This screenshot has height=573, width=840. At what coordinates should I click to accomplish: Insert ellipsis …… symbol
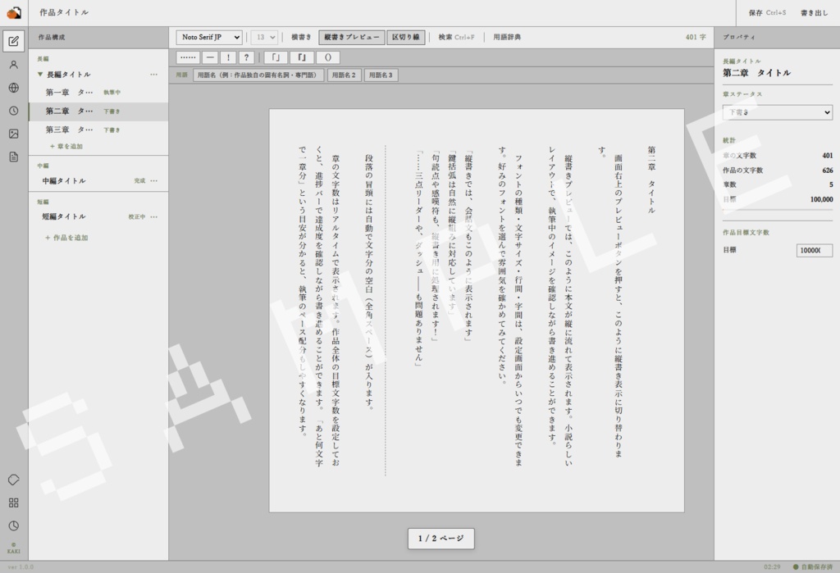[188, 57]
